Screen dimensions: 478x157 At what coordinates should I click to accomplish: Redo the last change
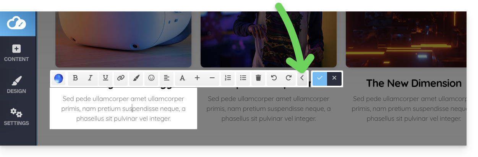pyautogui.click(x=289, y=78)
